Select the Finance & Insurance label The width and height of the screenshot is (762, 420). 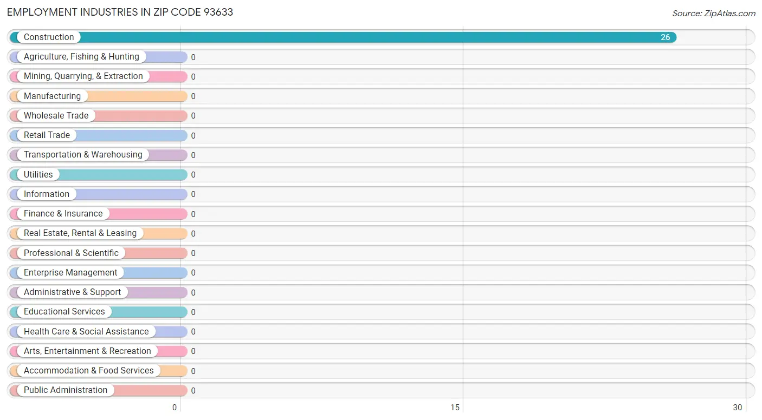(x=63, y=213)
